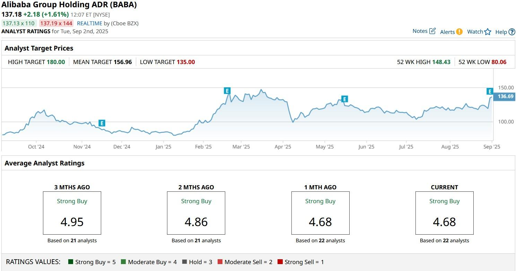Click the Alerts link
Screen dimensions: 517x271
pos(447,32)
